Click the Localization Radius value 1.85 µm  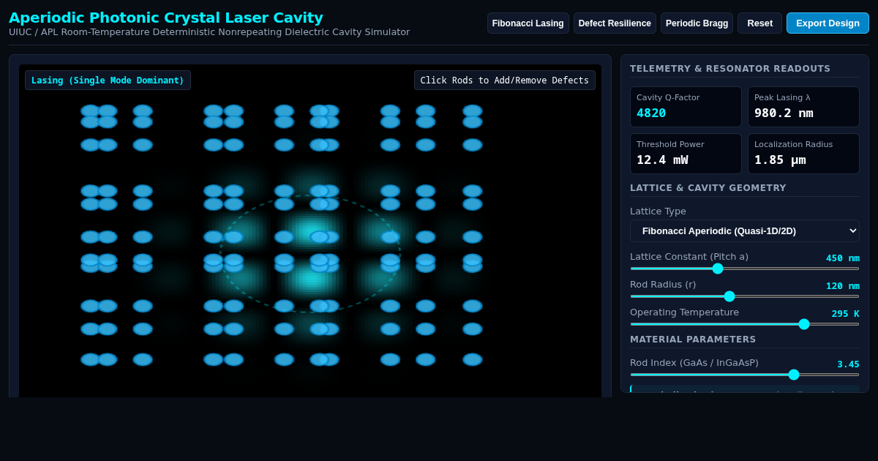point(780,160)
